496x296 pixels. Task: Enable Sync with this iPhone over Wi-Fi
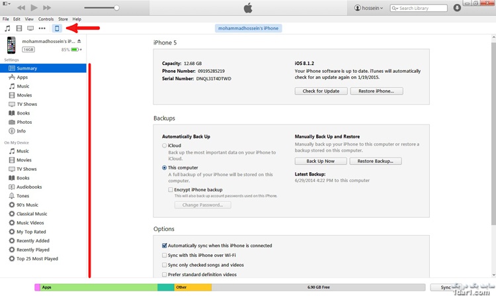coord(164,255)
